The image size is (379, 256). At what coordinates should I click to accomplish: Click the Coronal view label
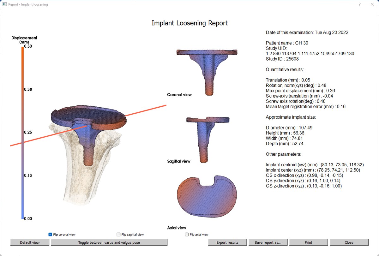[x=179, y=95]
